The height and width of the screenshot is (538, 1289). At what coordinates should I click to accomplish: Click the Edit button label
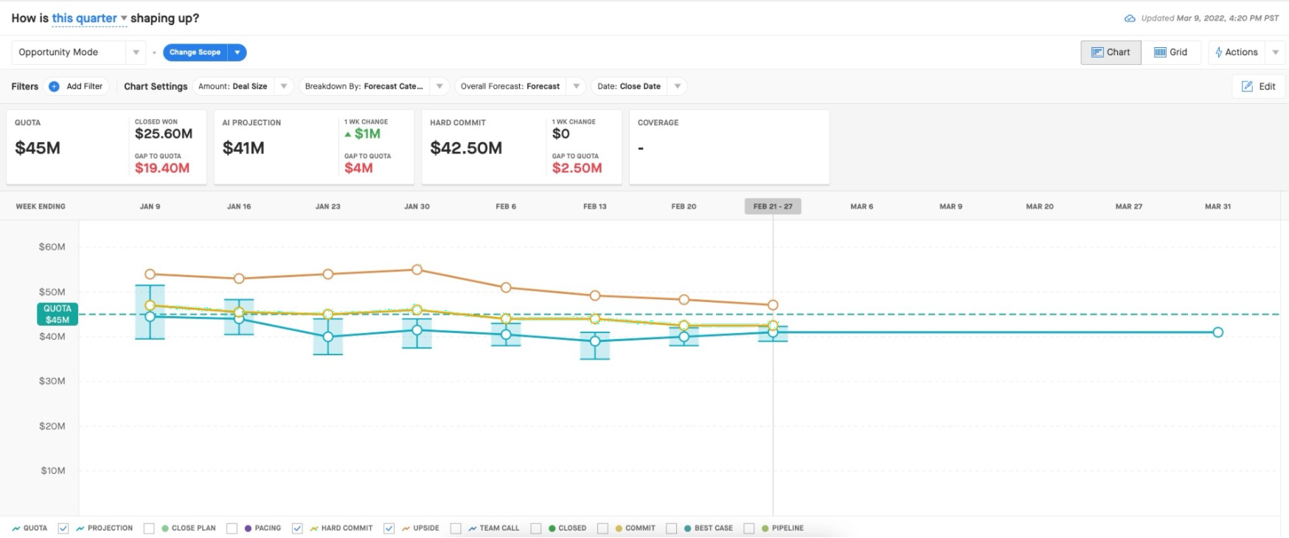tap(1267, 86)
